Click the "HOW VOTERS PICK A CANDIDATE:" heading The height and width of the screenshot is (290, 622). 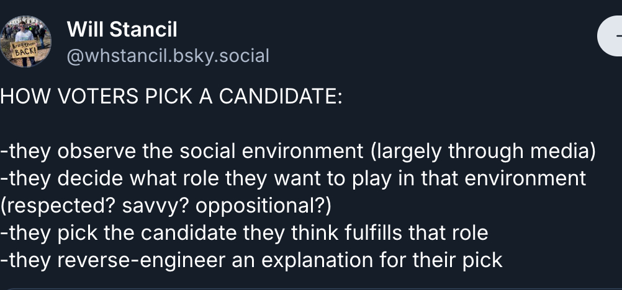[x=171, y=97]
